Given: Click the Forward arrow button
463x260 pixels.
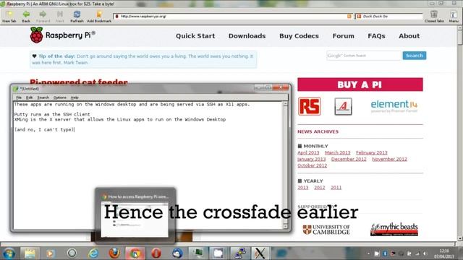Looking at the screenshot, I should point(43,17).
